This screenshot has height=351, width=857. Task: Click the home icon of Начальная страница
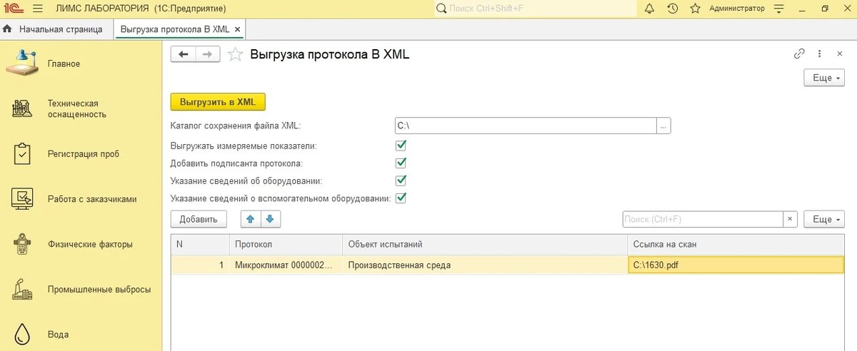click(8, 29)
